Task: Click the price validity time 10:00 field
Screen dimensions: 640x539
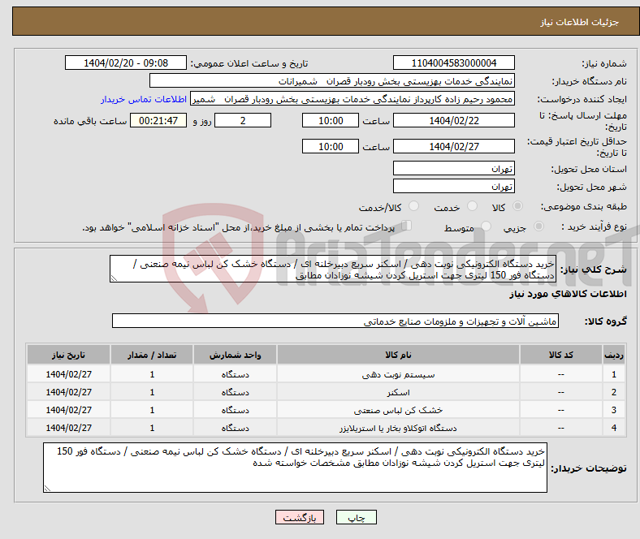Action: 331,146
